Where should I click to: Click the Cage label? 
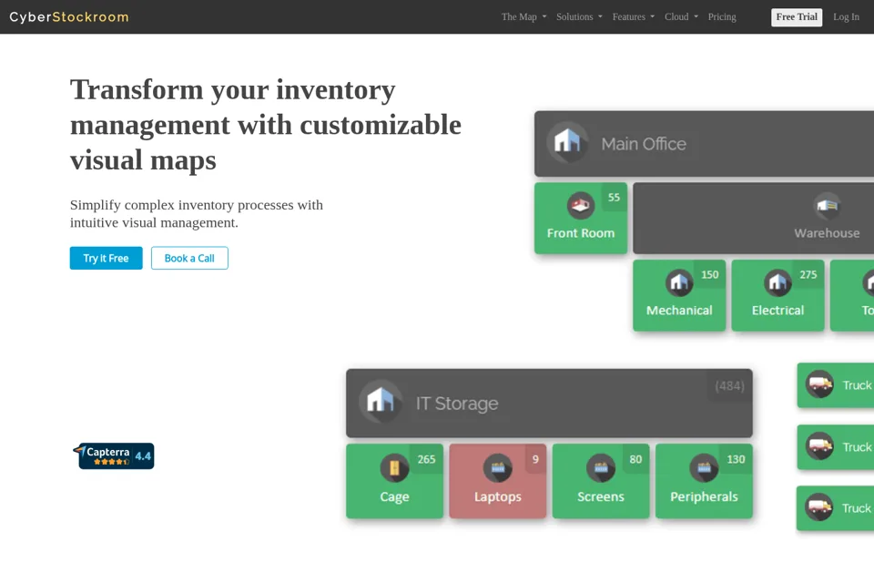(394, 496)
